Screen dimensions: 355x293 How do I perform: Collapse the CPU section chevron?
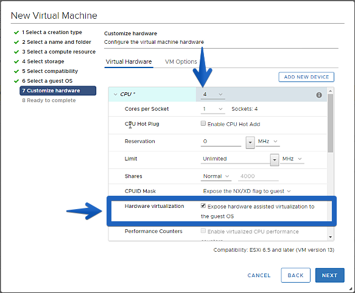point(115,94)
